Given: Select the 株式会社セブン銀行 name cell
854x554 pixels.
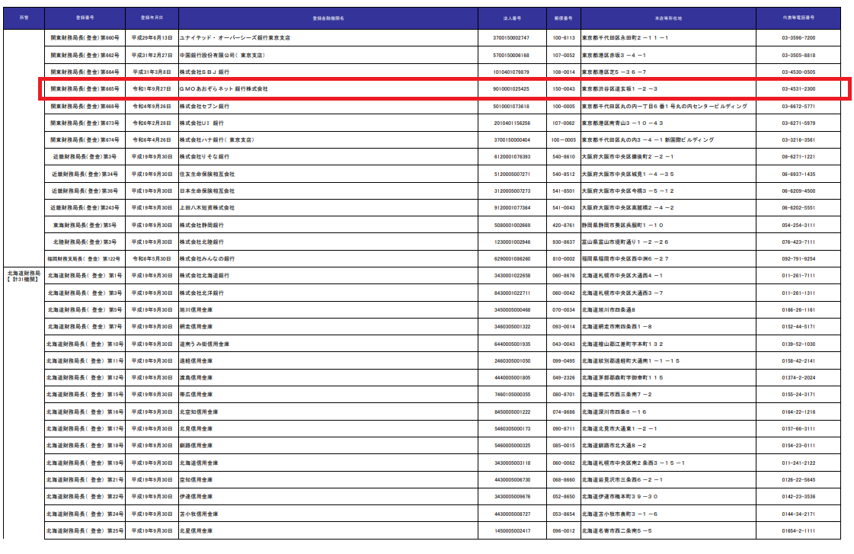Looking at the screenshot, I should pos(204,107).
